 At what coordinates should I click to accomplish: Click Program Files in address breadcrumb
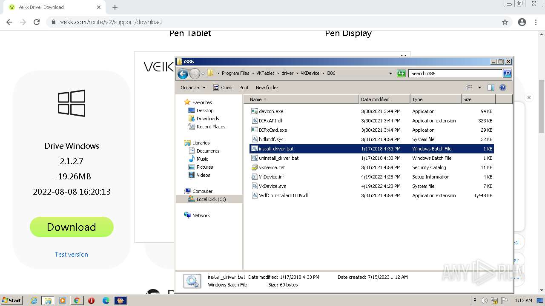tap(235, 73)
